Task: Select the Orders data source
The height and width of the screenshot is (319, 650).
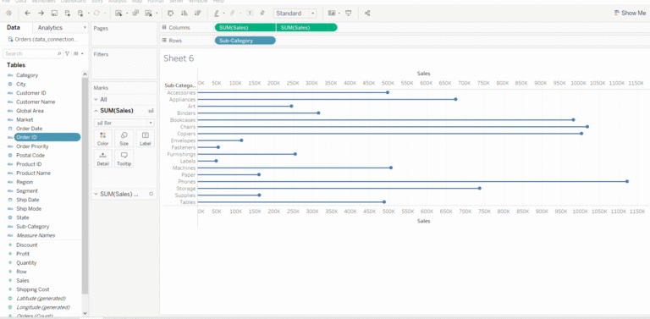Action: (x=43, y=40)
